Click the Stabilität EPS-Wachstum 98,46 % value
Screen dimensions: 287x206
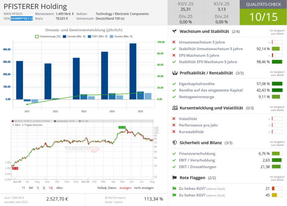point(263,62)
